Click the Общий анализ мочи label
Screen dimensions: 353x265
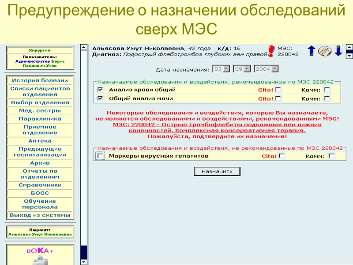point(141,98)
